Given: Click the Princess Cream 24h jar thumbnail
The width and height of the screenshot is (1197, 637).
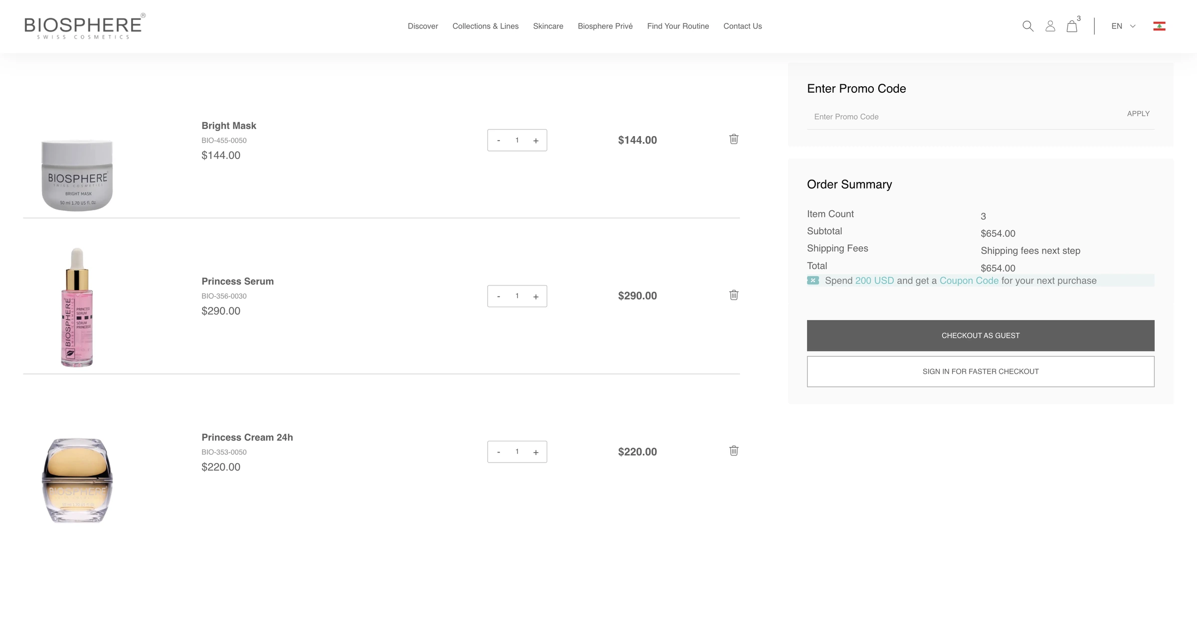Looking at the screenshot, I should [77, 480].
